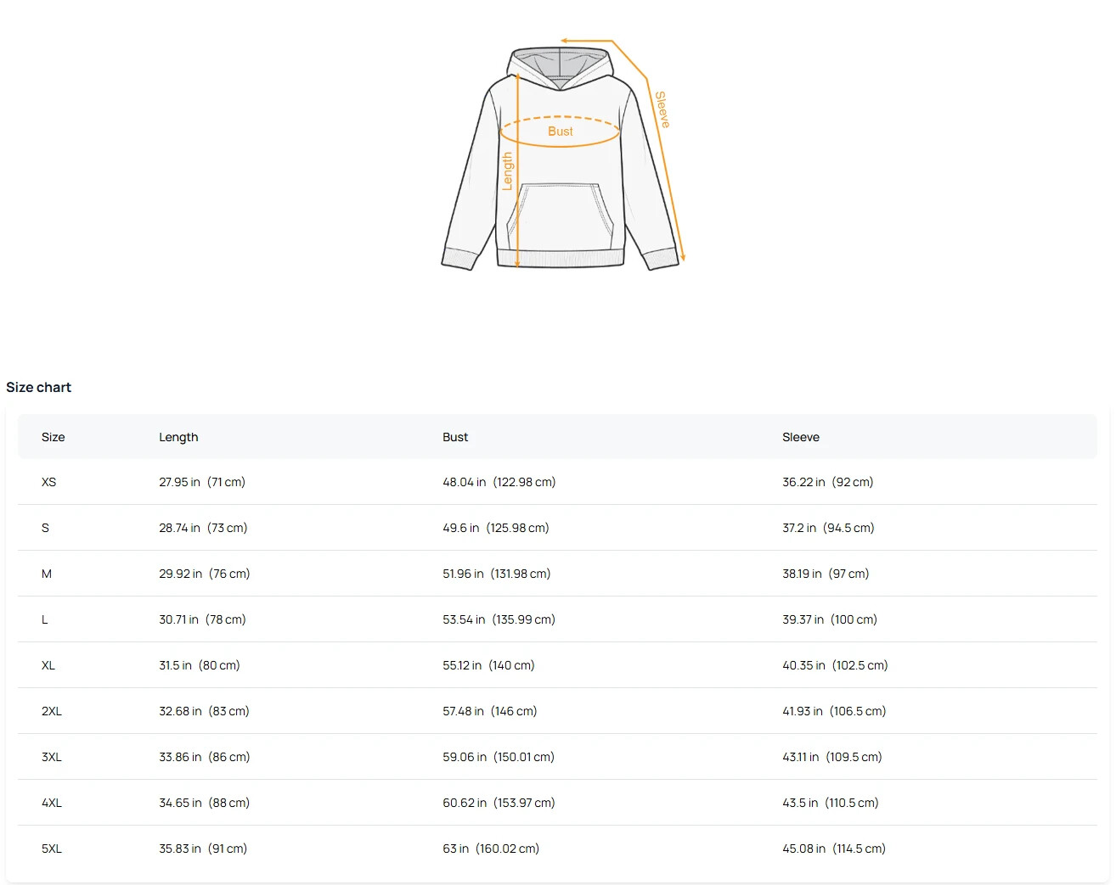This screenshot has width=1116, height=885.
Task: Click the Length column header
Action: click(x=178, y=437)
